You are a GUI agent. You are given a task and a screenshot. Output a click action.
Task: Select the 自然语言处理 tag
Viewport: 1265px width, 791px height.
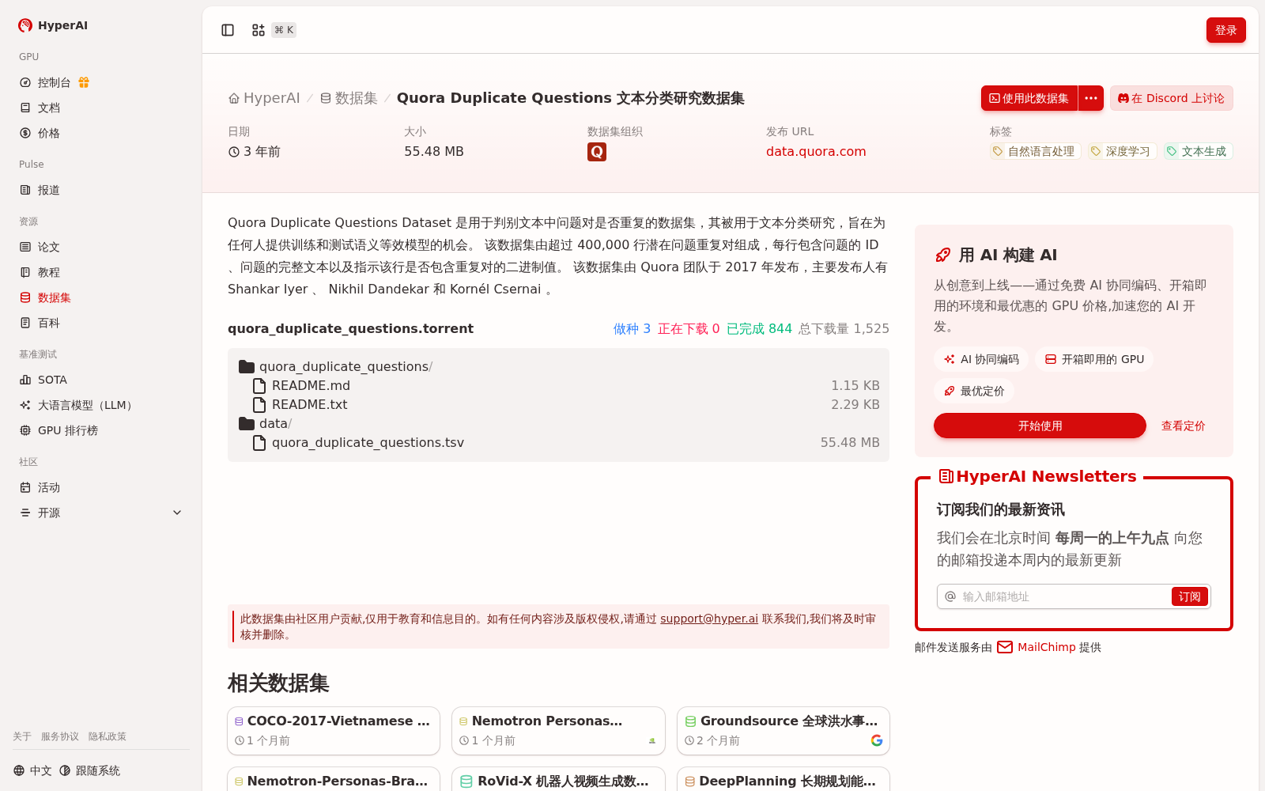[1035, 151]
